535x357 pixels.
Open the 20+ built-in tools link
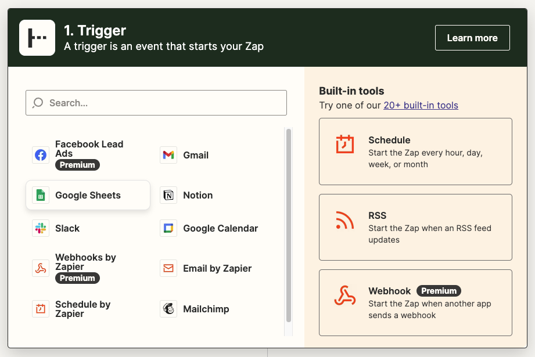421,106
